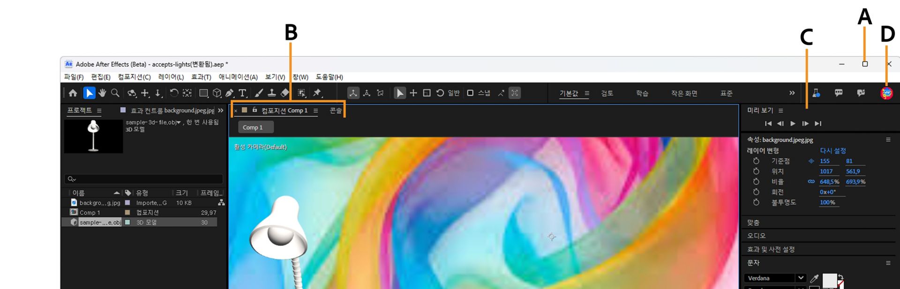Image resolution: width=900 pixels, height=289 pixels.
Task: Toggle the 회전 stopwatch
Action: pyautogui.click(x=756, y=192)
